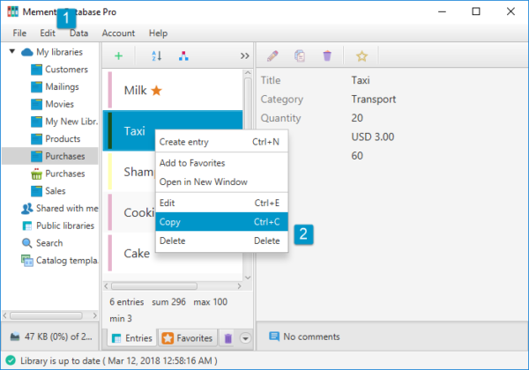529x370 pixels.
Task: Click the Public libraries icon
Action: coord(27,226)
